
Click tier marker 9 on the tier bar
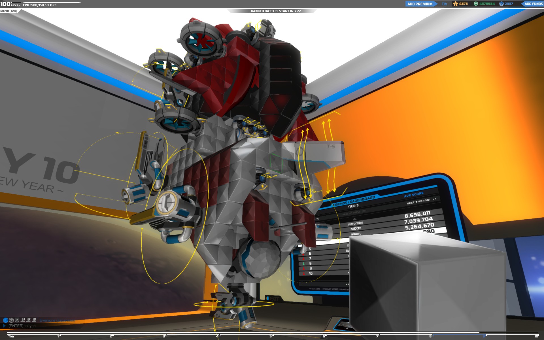484,336
